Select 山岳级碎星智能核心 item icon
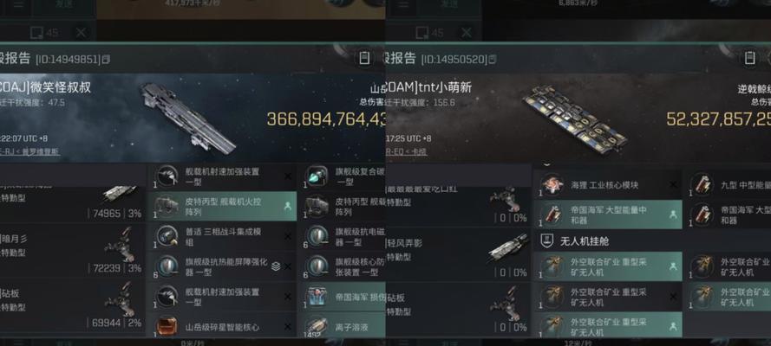This screenshot has height=346, width=771. click(x=167, y=326)
